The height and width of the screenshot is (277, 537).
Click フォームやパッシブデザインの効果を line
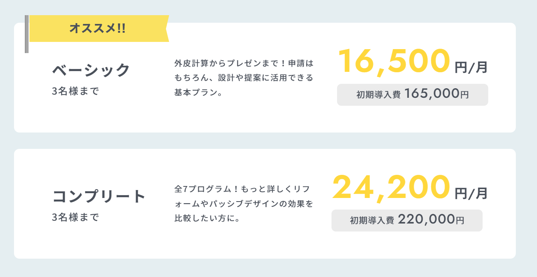pyautogui.click(x=244, y=204)
